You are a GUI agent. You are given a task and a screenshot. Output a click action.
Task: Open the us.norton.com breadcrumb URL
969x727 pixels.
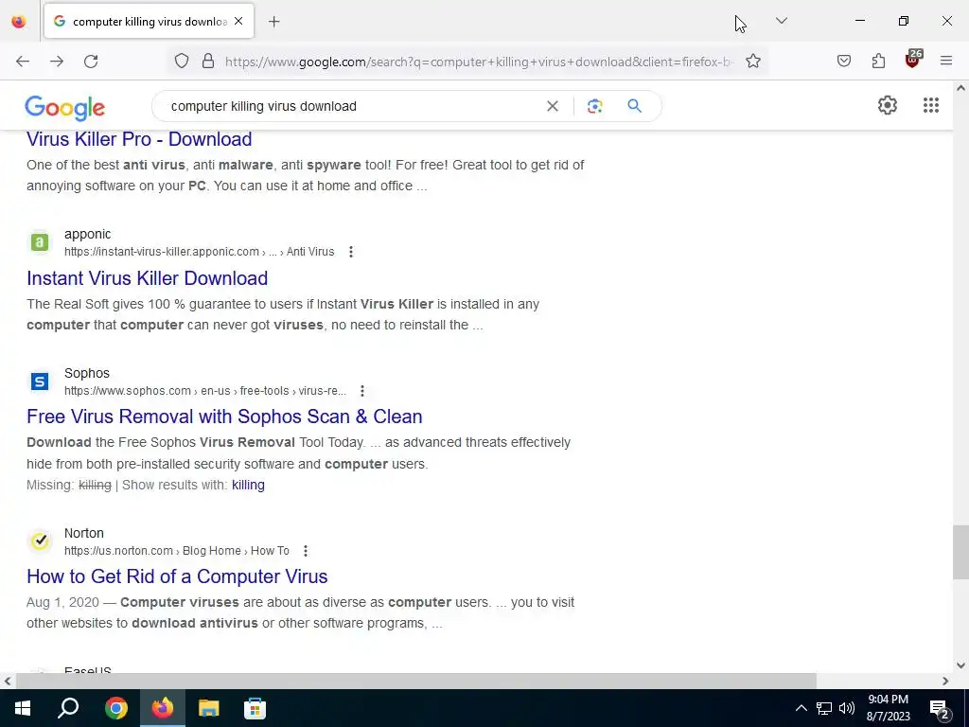pos(177,552)
